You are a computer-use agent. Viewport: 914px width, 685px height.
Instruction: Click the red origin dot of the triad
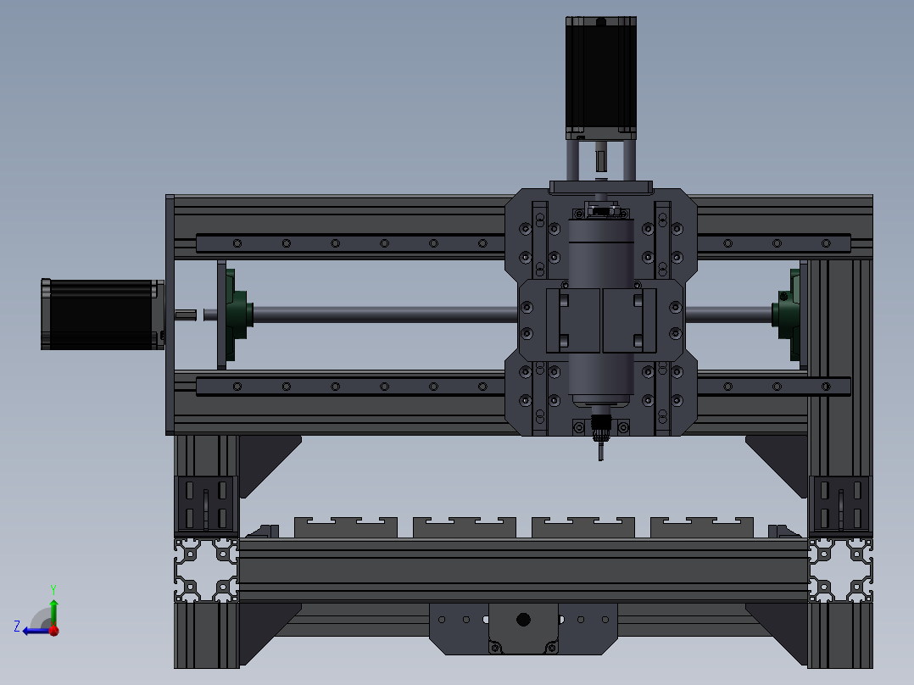(53, 630)
